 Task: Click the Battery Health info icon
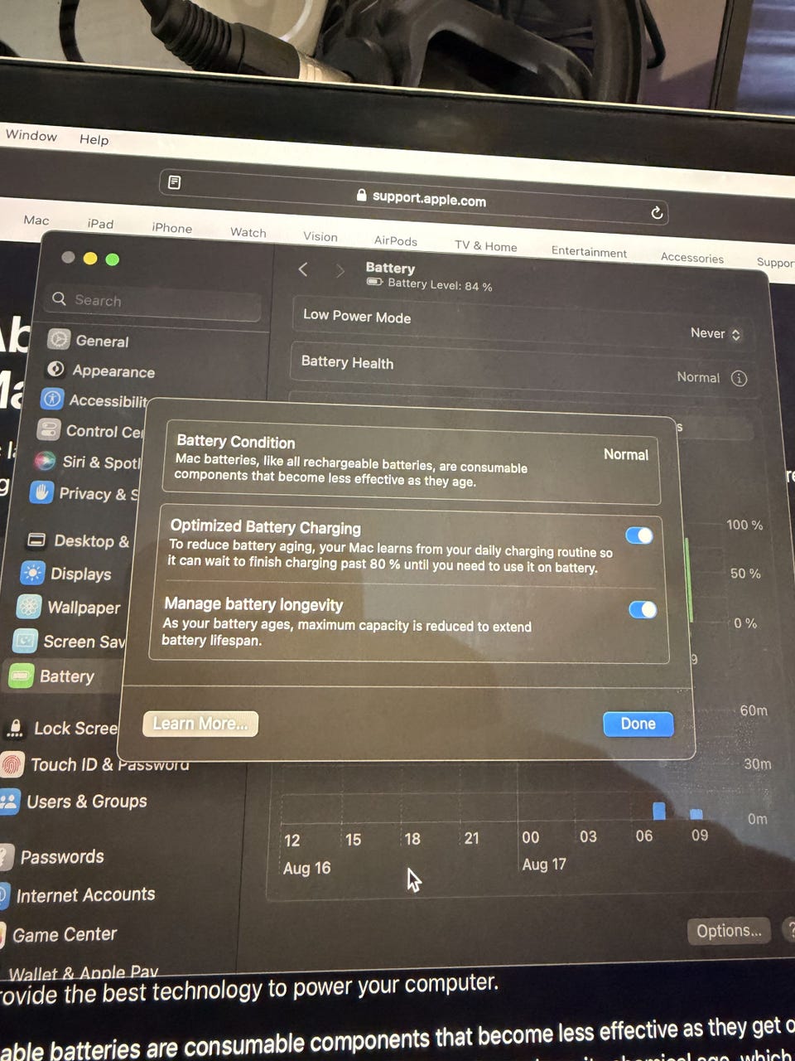[740, 378]
